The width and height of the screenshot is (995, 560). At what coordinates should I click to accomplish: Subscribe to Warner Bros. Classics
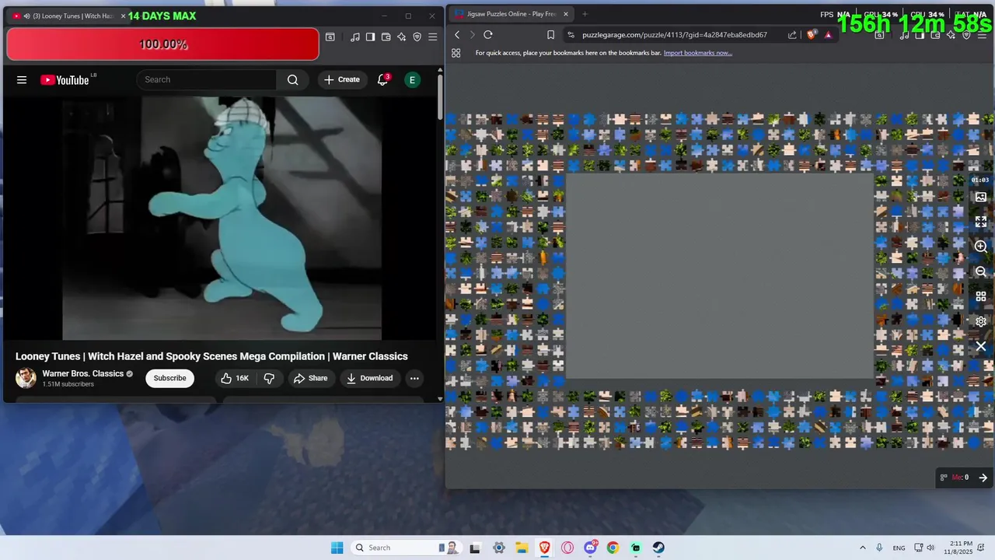coord(169,378)
